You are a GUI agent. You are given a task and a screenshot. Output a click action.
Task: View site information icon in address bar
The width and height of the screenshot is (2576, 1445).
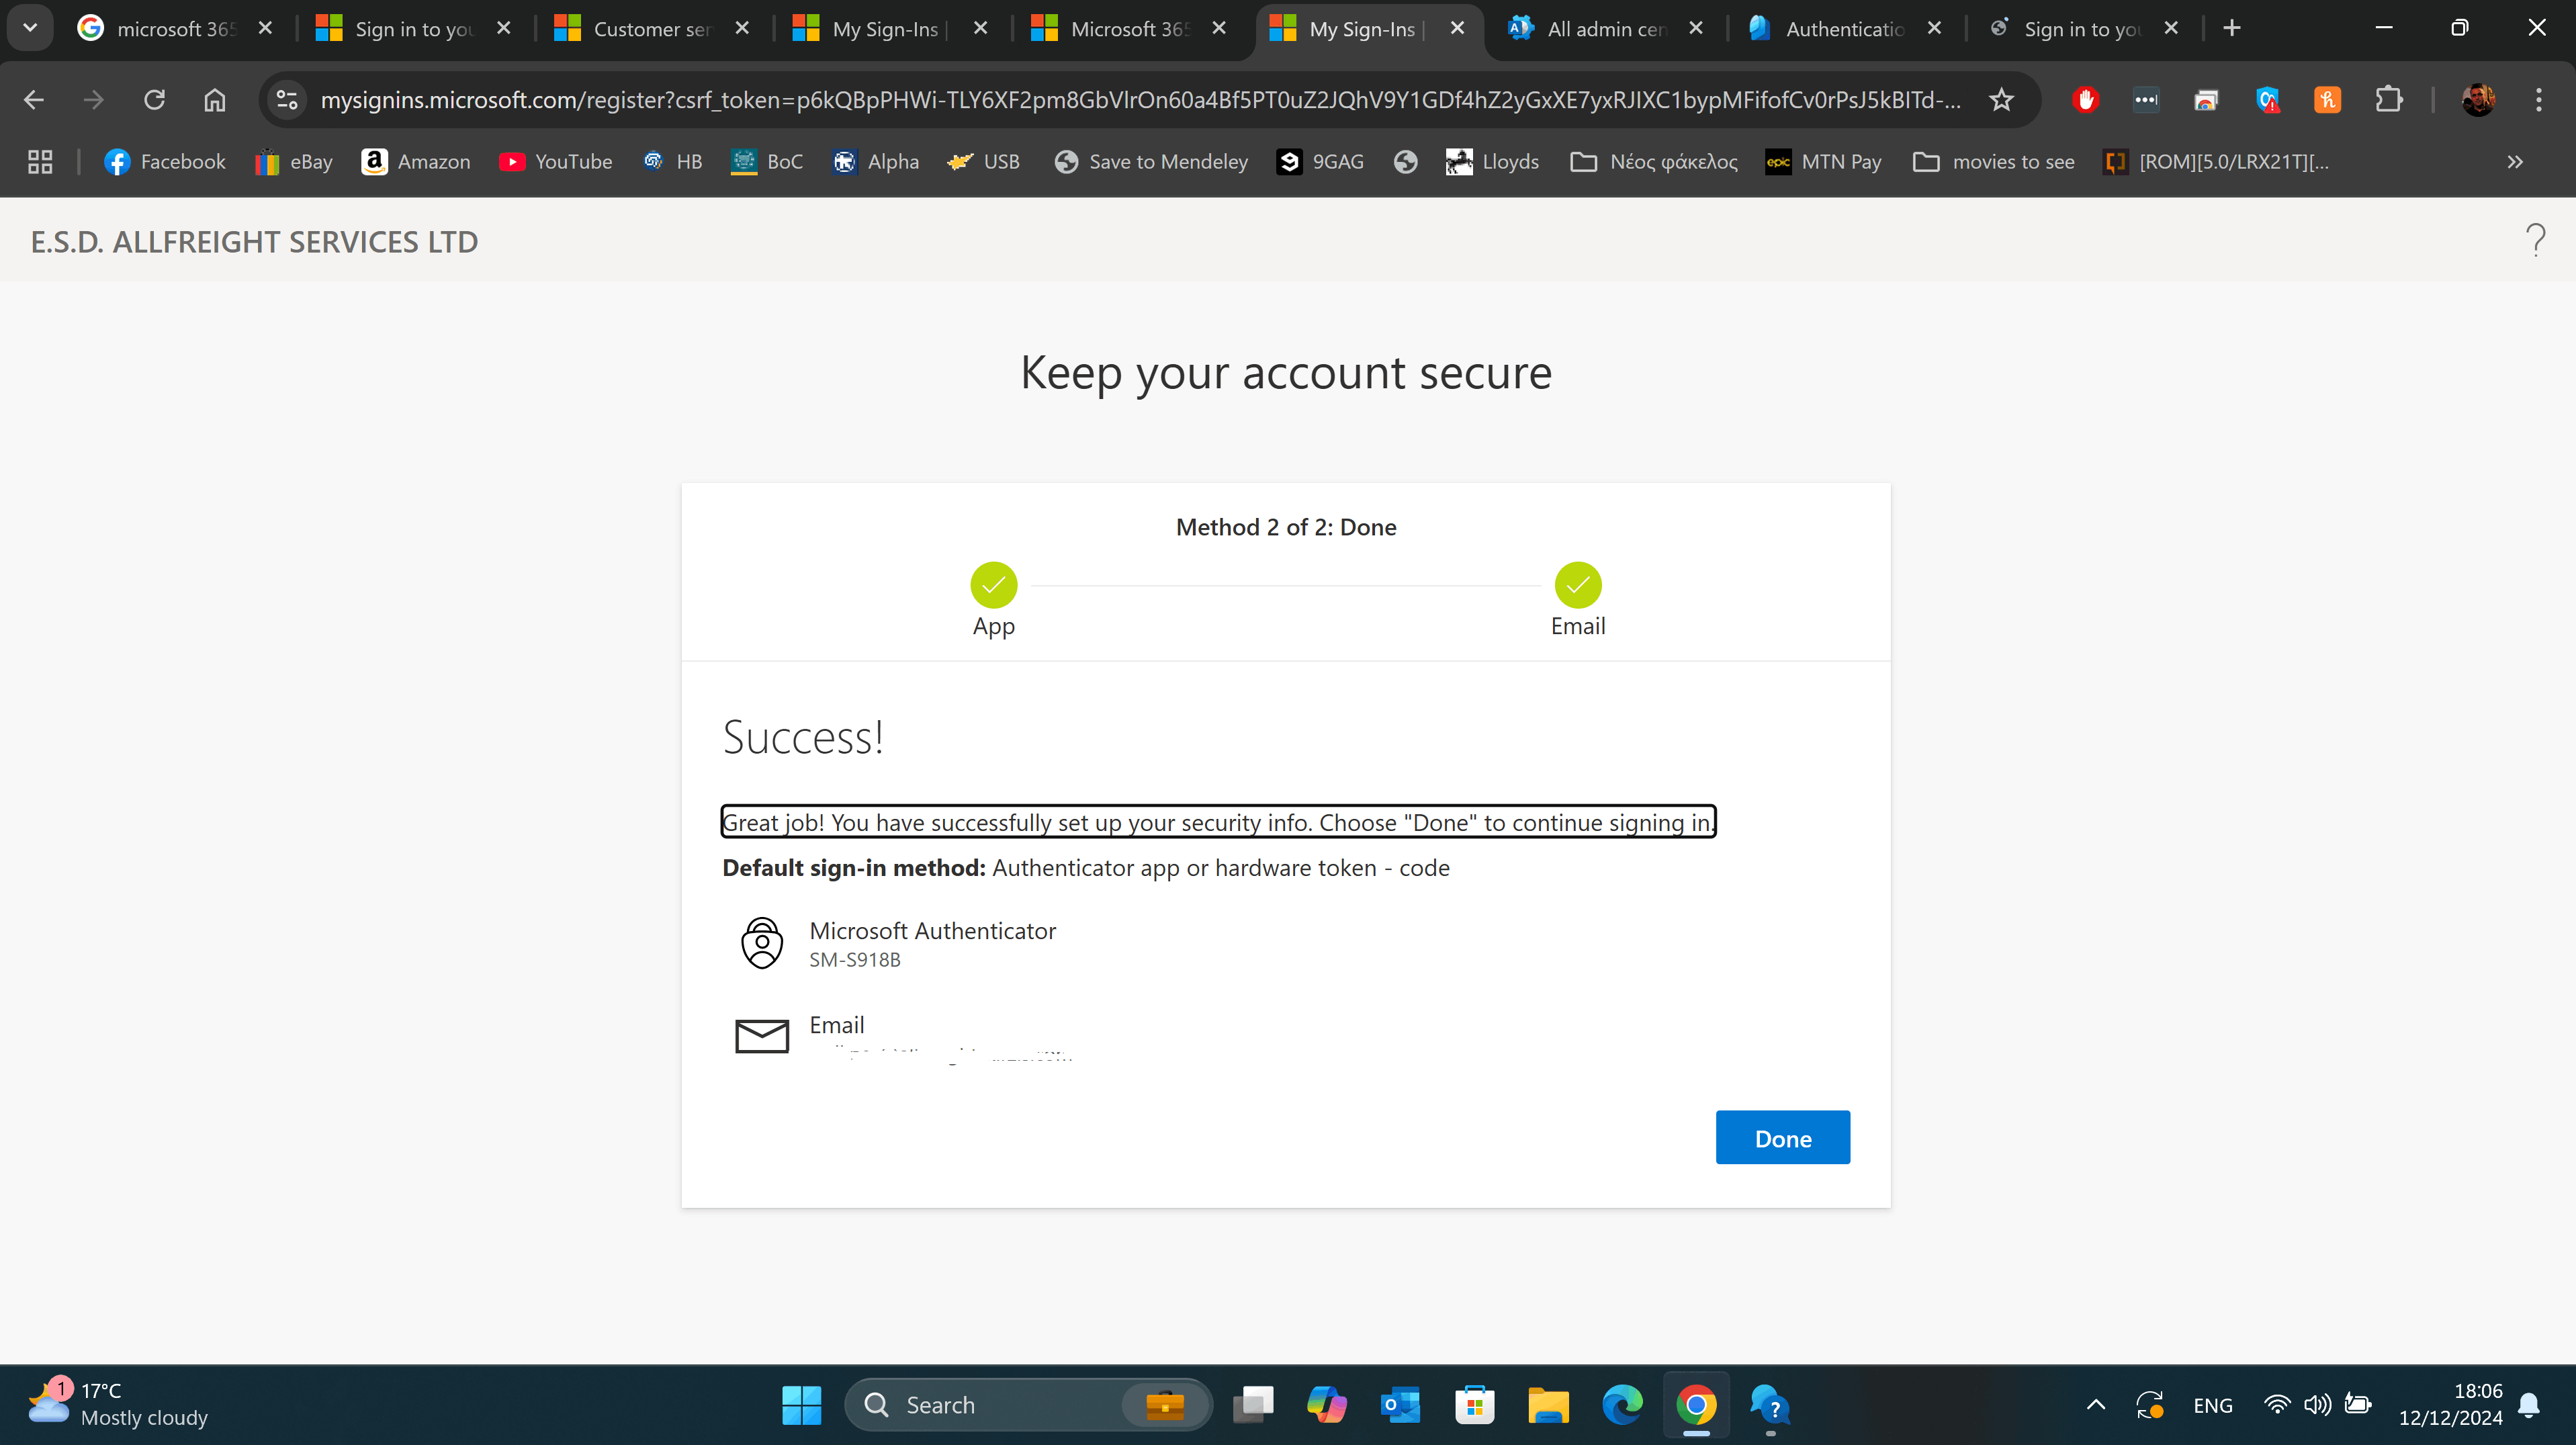(x=287, y=100)
